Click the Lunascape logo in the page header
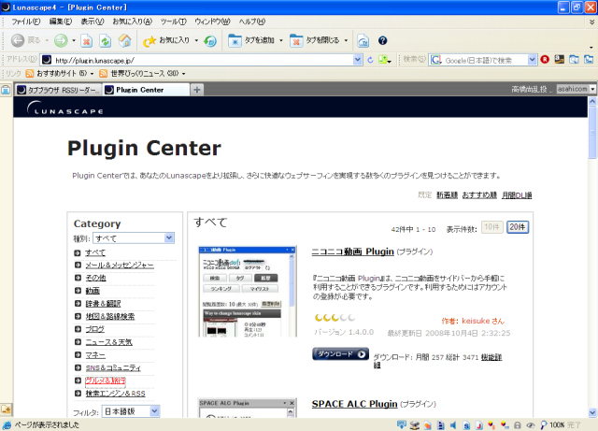 click(64, 108)
